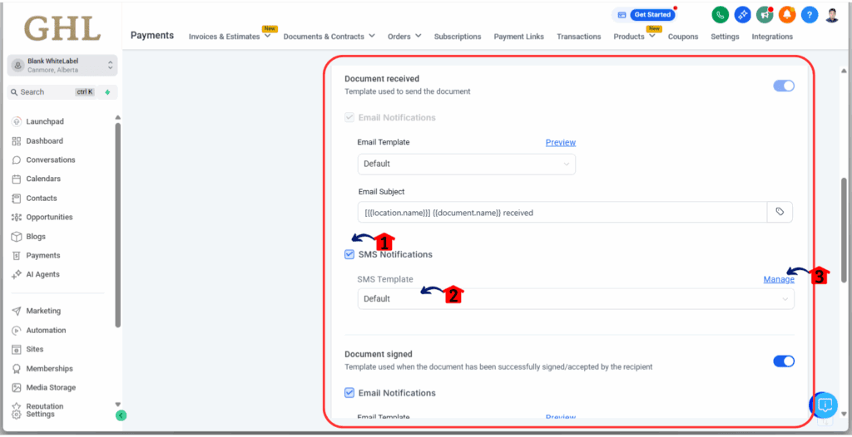
Task: Click the Conversations chat bubble icon
Action: point(17,160)
